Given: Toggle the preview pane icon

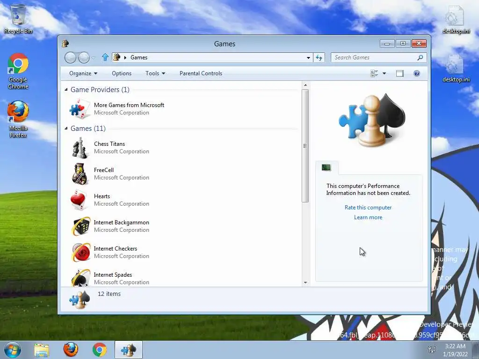Looking at the screenshot, I should click(399, 73).
